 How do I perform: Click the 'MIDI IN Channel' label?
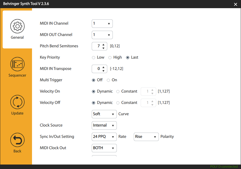click(54, 23)
